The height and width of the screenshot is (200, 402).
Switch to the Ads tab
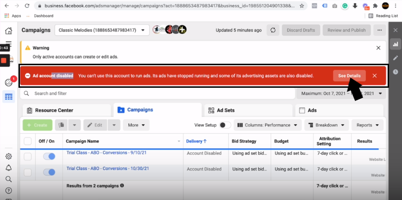coord(339,110)
